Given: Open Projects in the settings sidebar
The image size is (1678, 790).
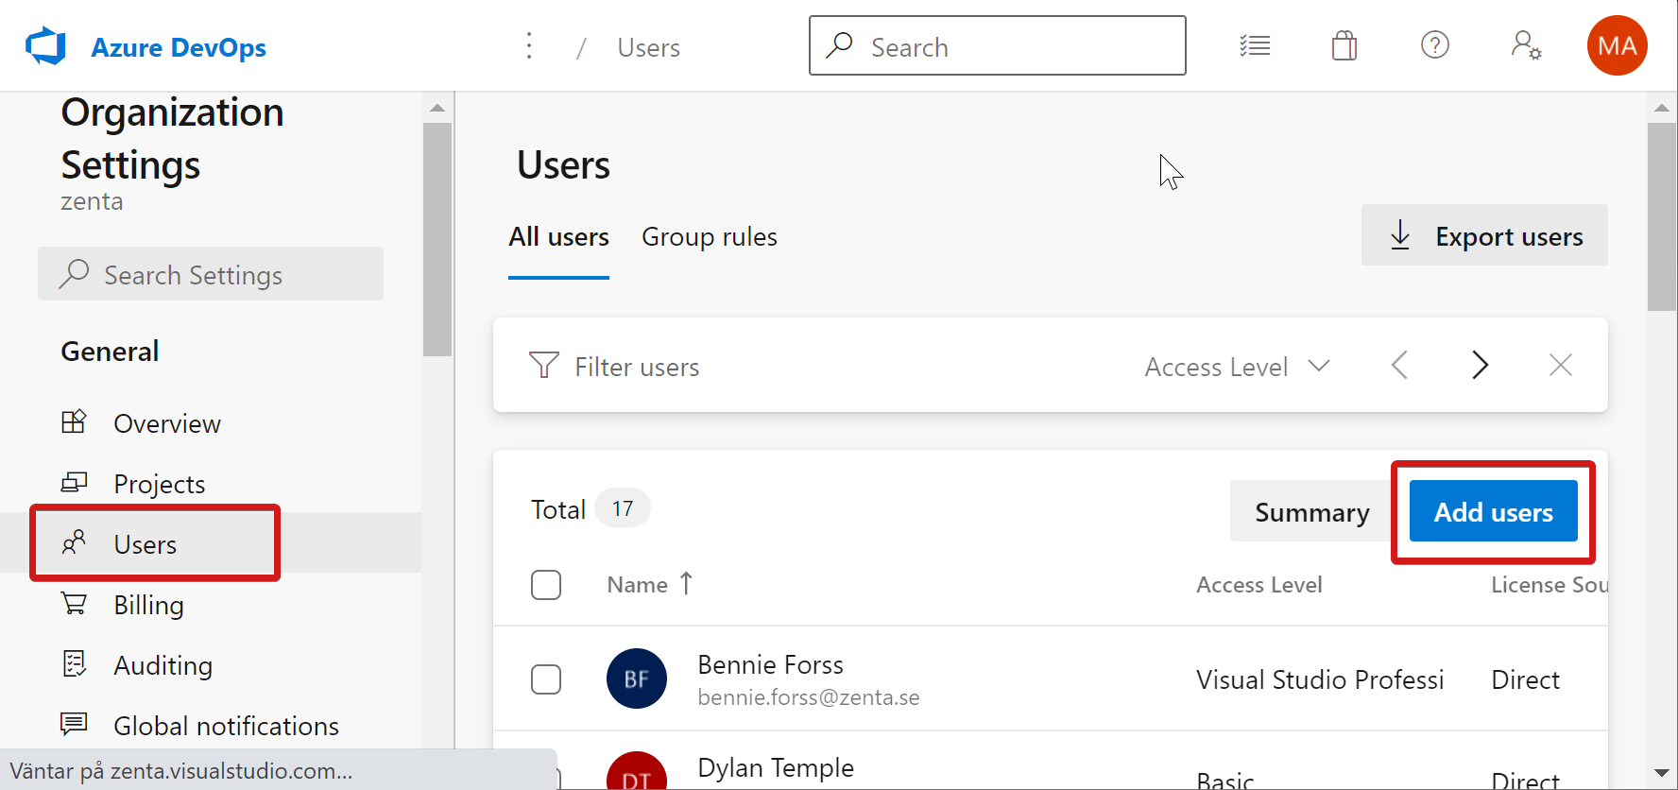Looking at the screenshot, I should click(x=160, y=484).
